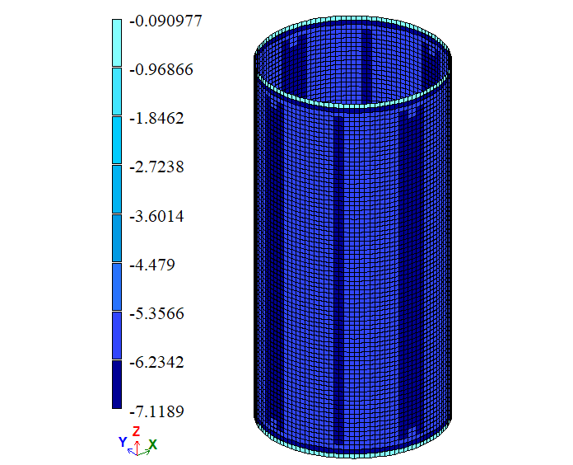
Task: Click the blue Y axis label
Action: 123,443
